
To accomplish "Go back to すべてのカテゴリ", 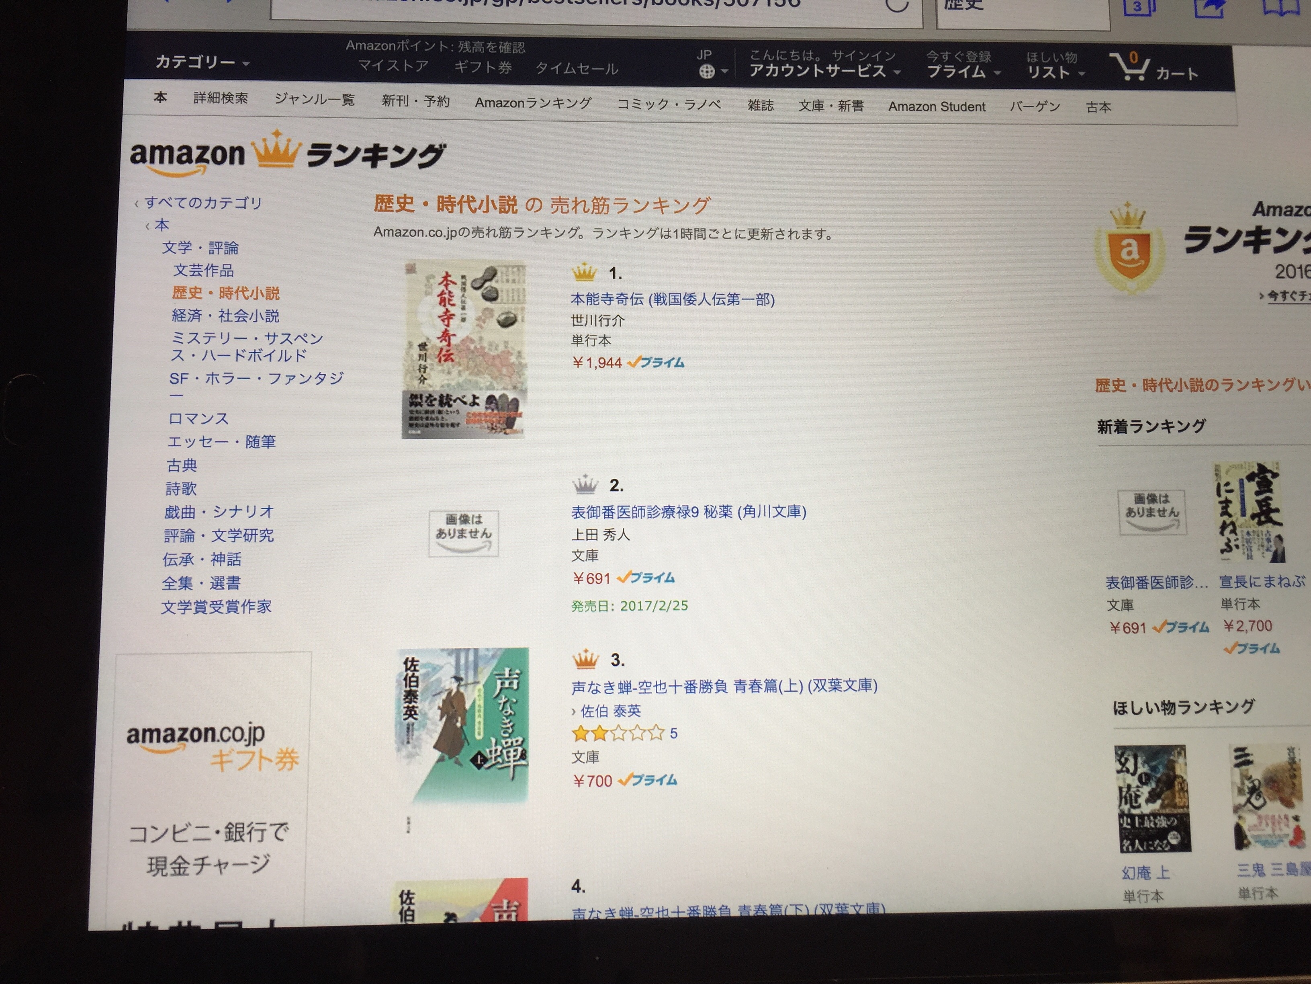I will click(x=202, y=203).
